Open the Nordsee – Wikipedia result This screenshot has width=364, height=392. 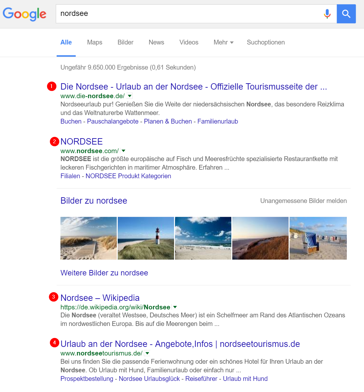(x=100, y=298)
